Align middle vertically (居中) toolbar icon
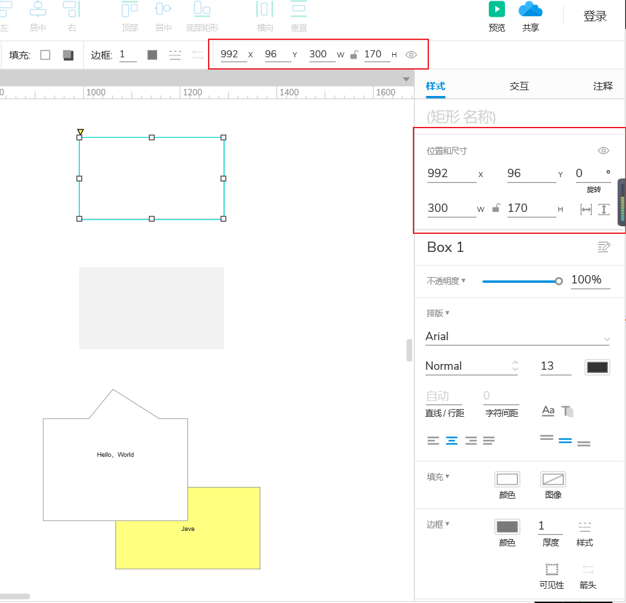The height and width of the screenshot is (603, 626). pos(164,9)
